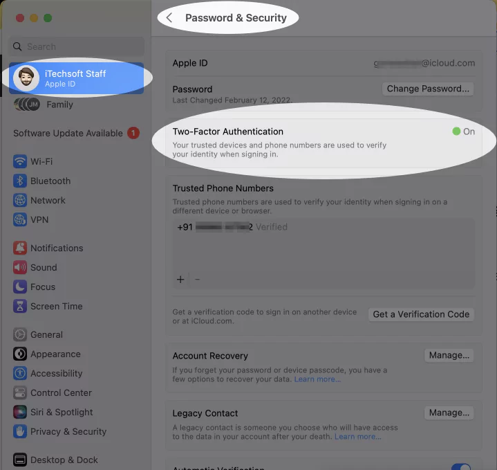The height and width of the screenshot is (470, 497).
Task: Click the search magnifying glass icon
Action: point(17,46)
